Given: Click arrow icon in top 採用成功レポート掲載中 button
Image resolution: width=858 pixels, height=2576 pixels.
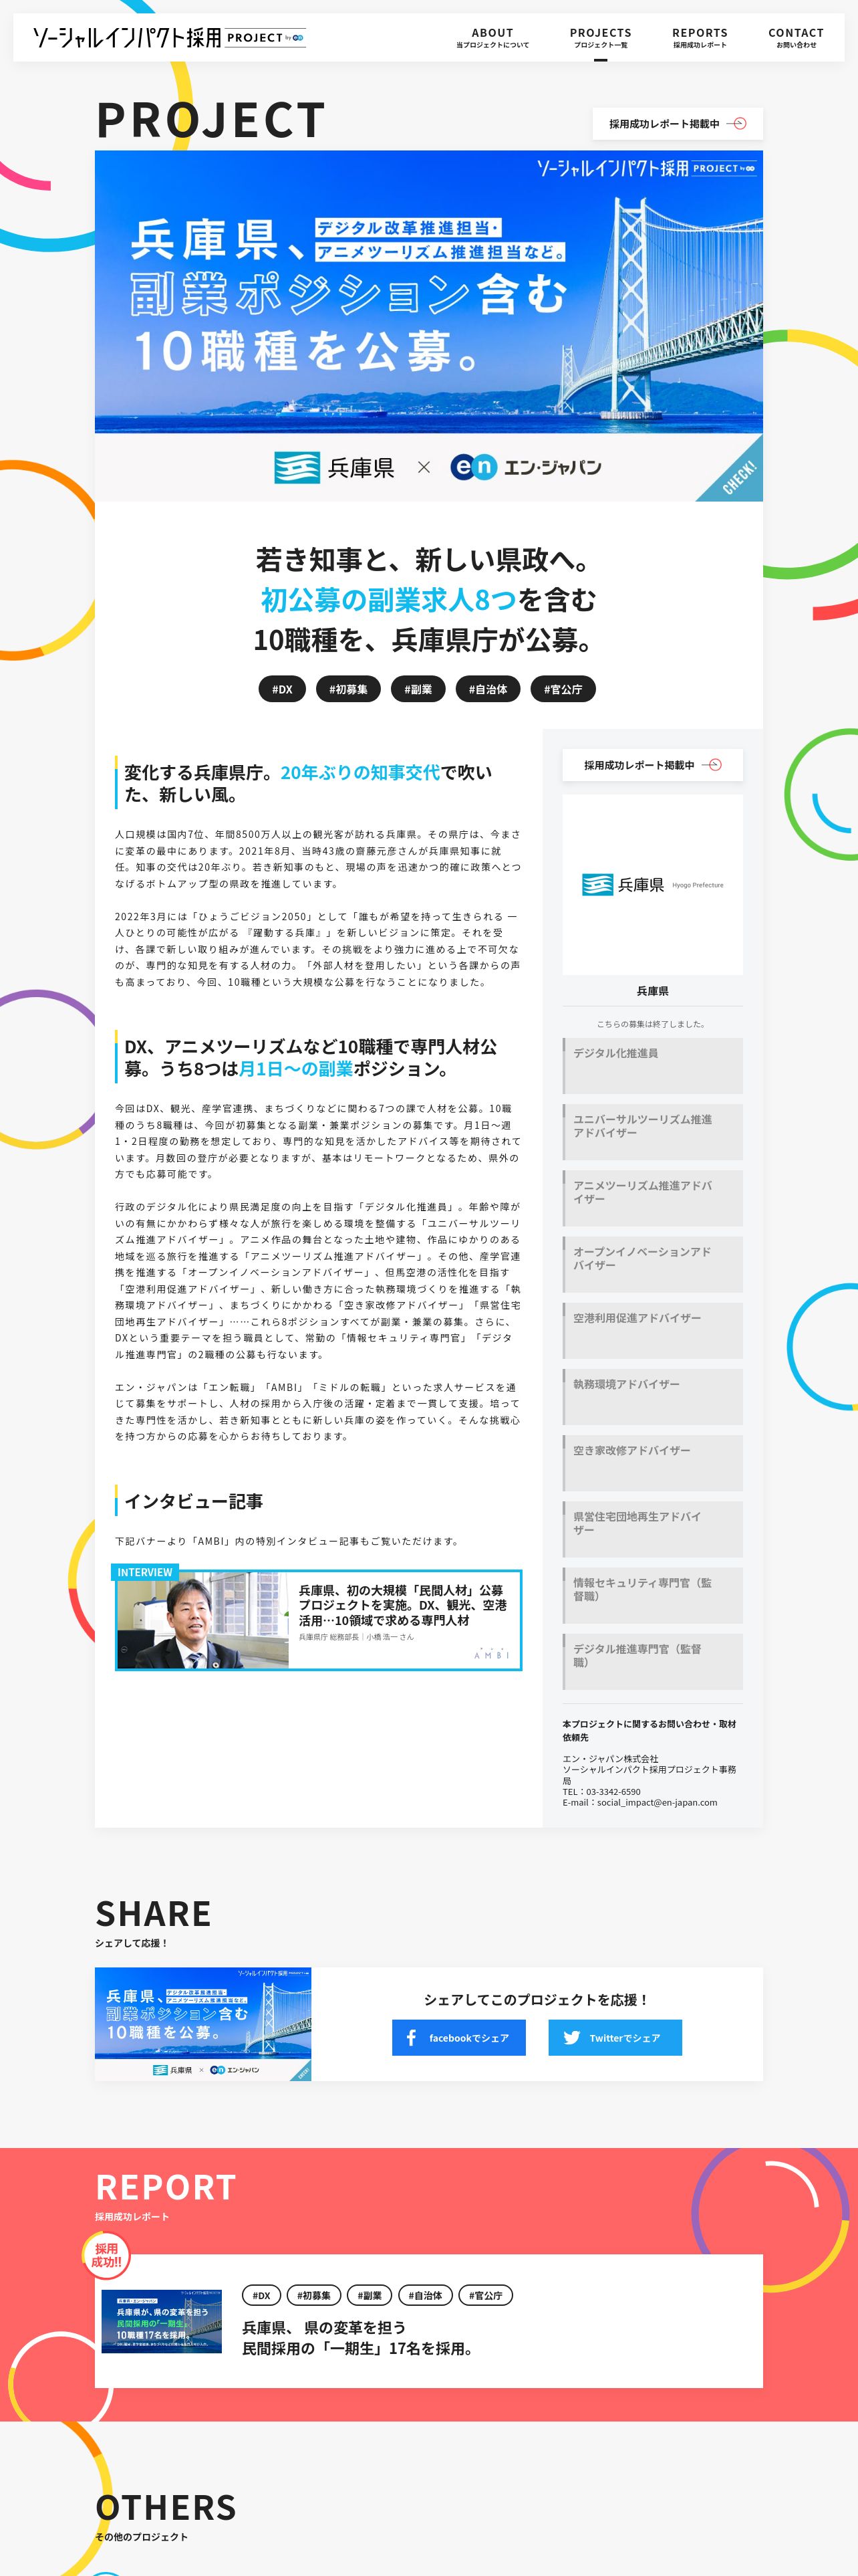Looking at the screenshot, I should (x=737, y=124).
